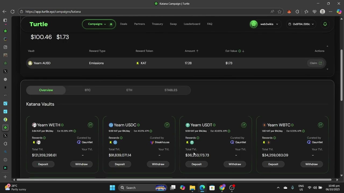
Task: Switch to the ETH tab
Action: point(129,90)
